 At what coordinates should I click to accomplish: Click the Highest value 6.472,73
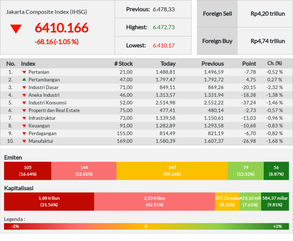pos(164,27)
